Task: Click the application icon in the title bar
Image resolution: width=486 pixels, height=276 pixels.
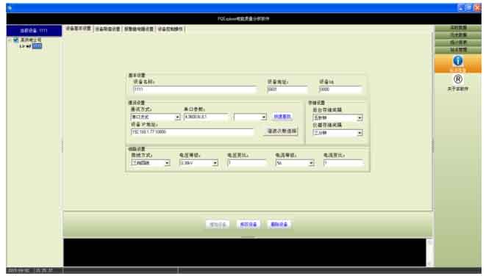Action: [10, 8]
